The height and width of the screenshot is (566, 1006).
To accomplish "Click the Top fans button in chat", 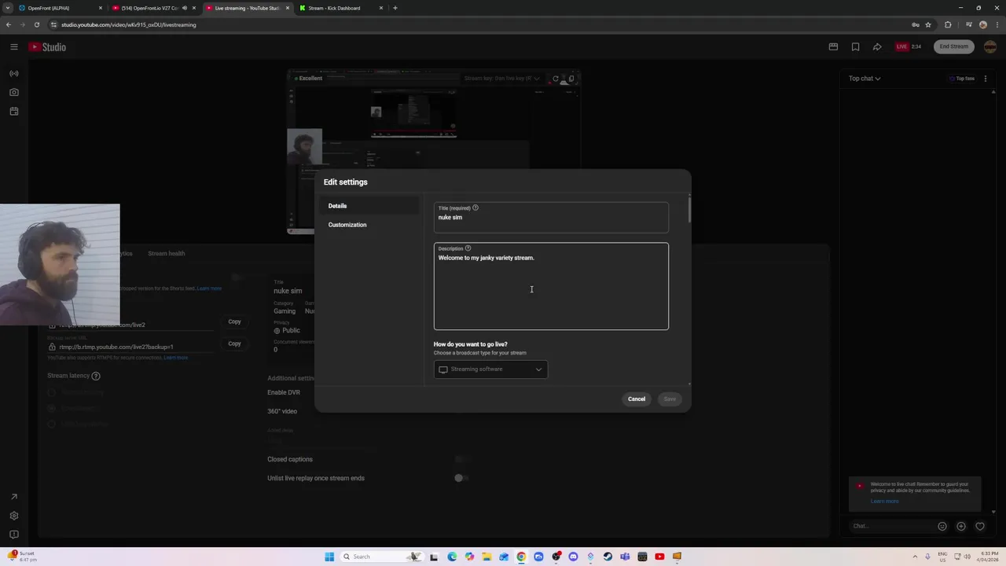I will point(962,79).
